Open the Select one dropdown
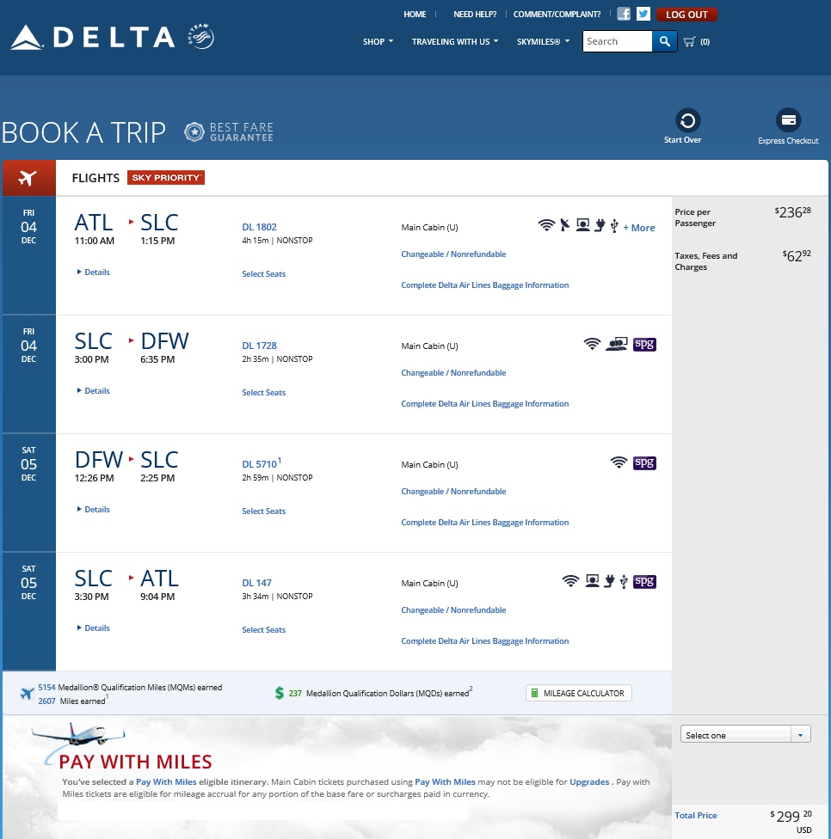This screenshot has width=831, height=839. coord(745,735)
